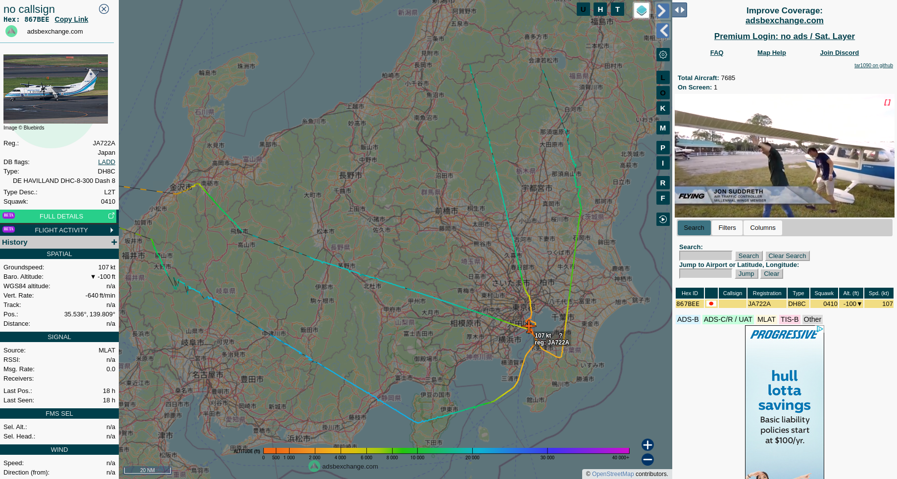This screenshot has width=897, height=479.
Task: Sort table by Type column
Action: pyautogui.click(x=798, y=293)
